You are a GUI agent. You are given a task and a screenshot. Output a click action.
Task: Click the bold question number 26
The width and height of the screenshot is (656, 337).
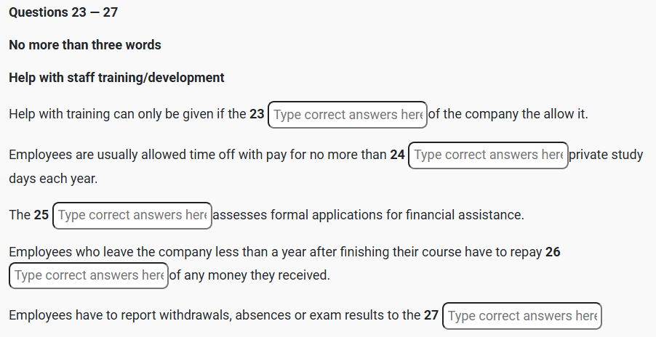553,252
